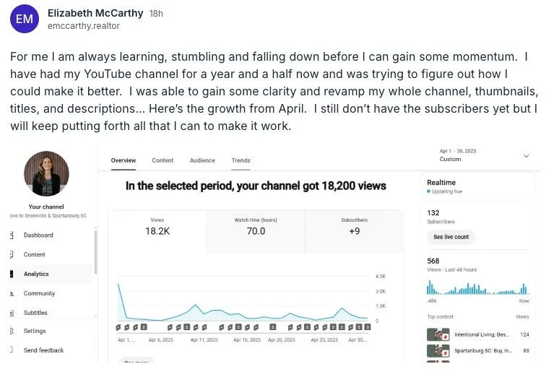Click the Community sidebar icon

[12, 293]
